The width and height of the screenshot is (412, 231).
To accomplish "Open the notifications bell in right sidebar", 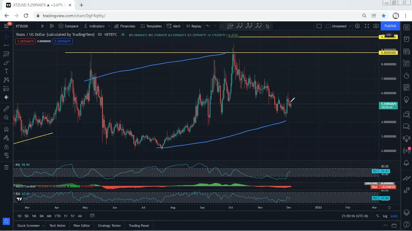I will point(407,163).
